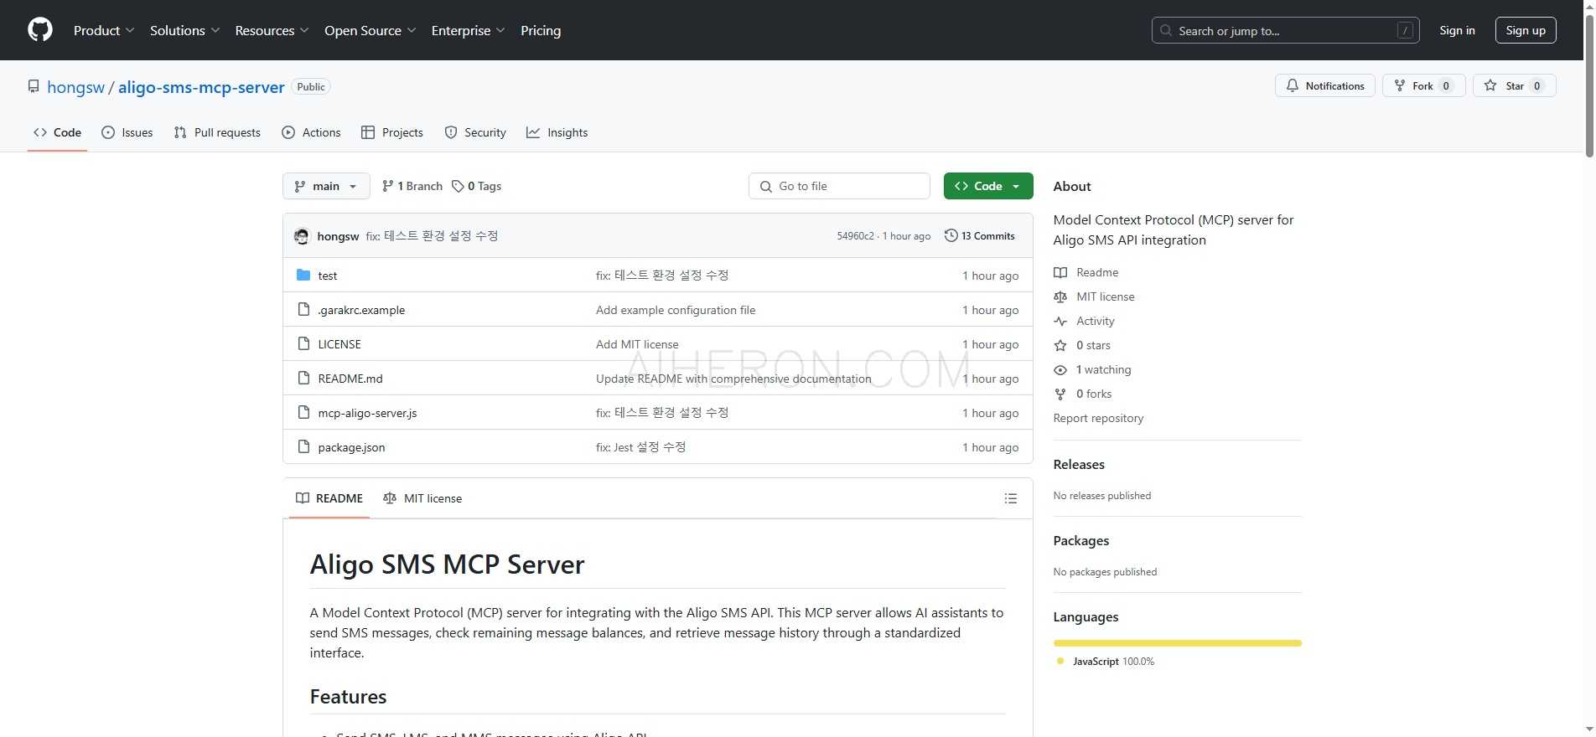
Task: Click the star icon beside 0 stars
Action: [1060, 345]
